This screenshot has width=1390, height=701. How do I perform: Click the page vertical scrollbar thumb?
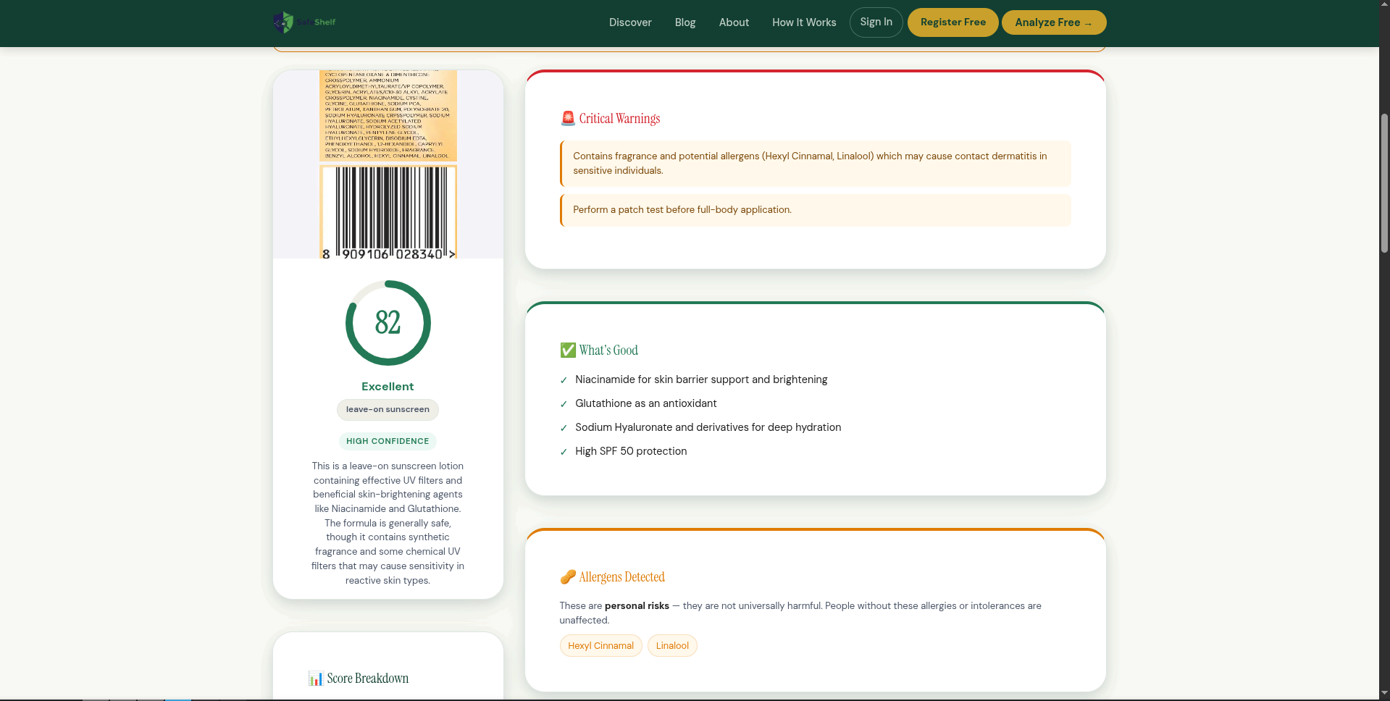click(1384, 182)
